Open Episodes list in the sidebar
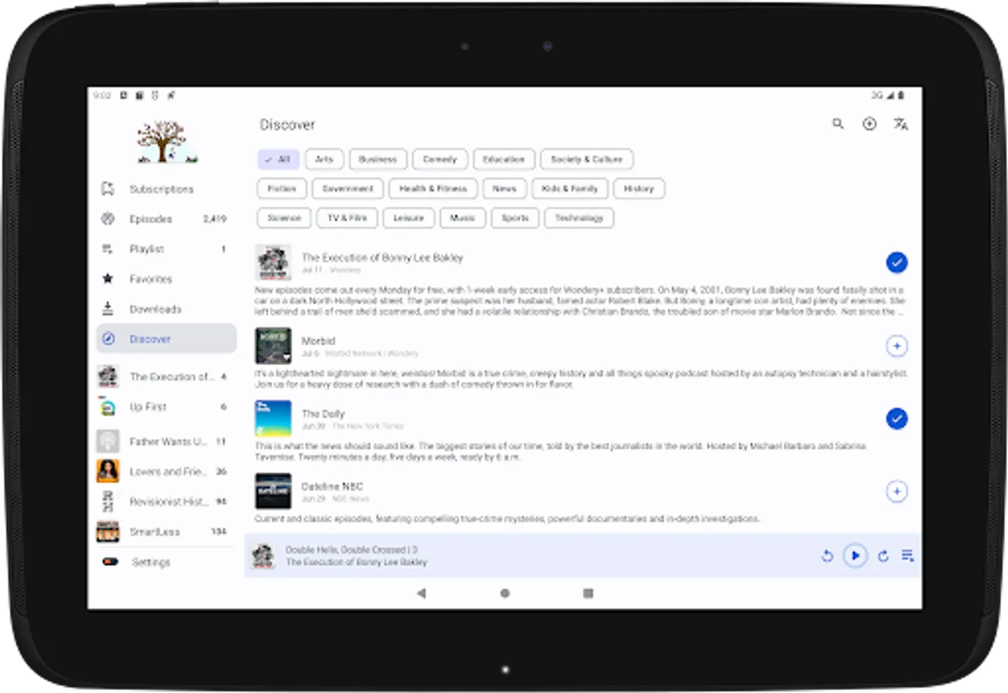 point(166,219)
